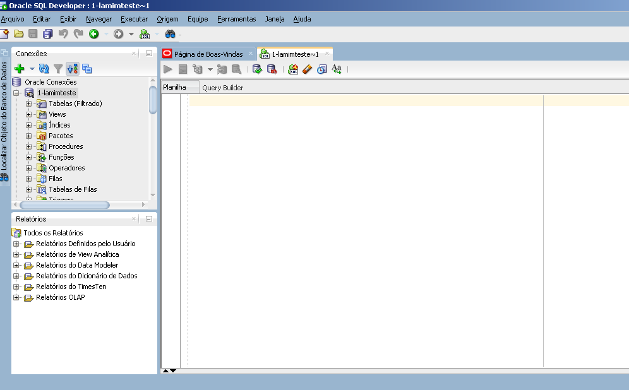Image resolution: width=629 pixels, height=390 pixels.
Task: Click the Conexões vertical scrollbar down arrow
Action: [153, 195]
